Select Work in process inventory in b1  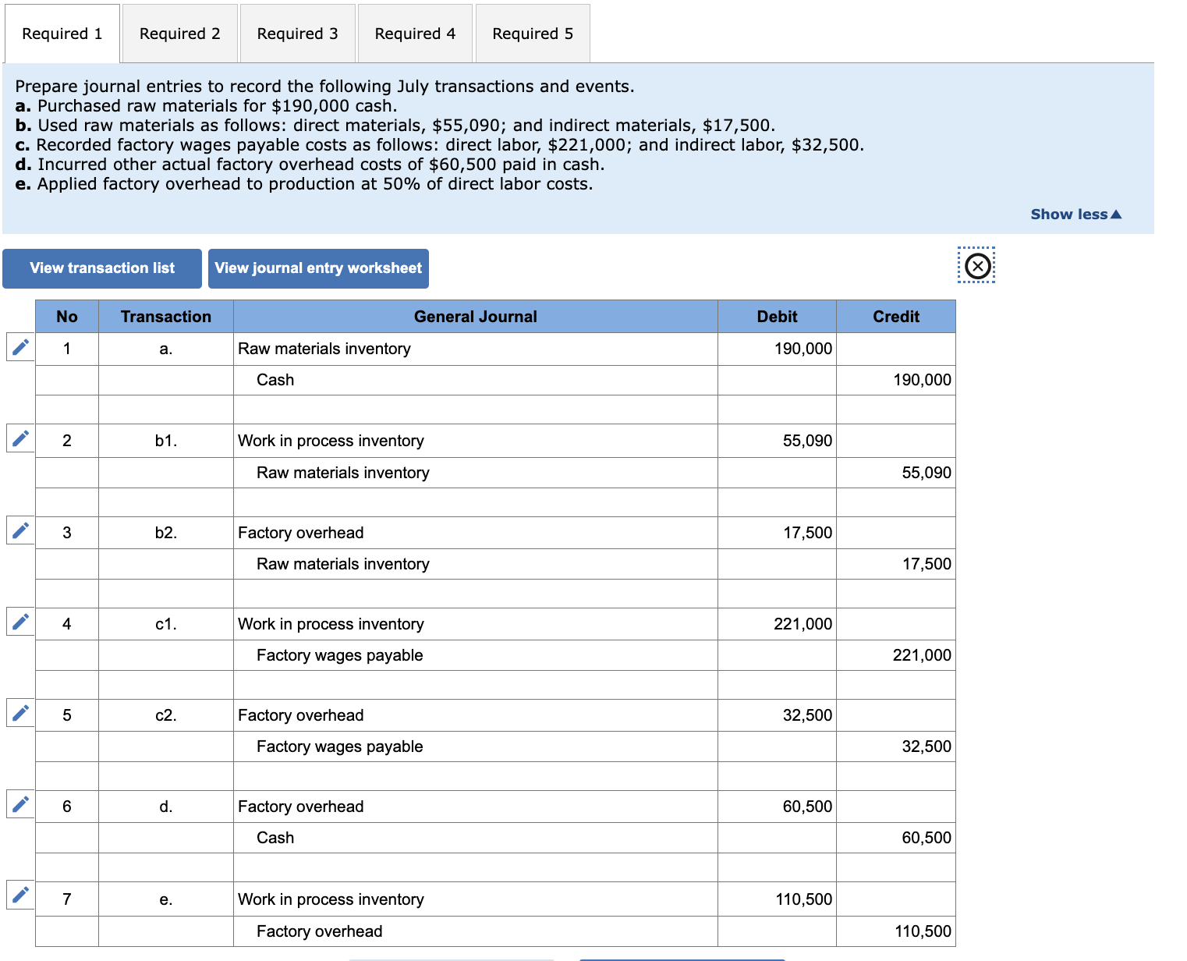pos(476,441)
